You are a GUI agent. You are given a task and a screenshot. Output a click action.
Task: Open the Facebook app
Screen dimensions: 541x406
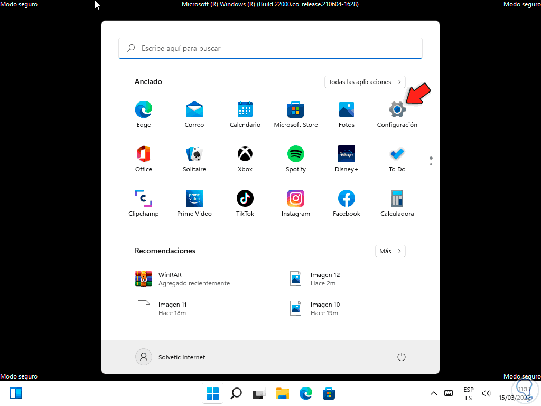pyautogui.click(x=347, y=204)
